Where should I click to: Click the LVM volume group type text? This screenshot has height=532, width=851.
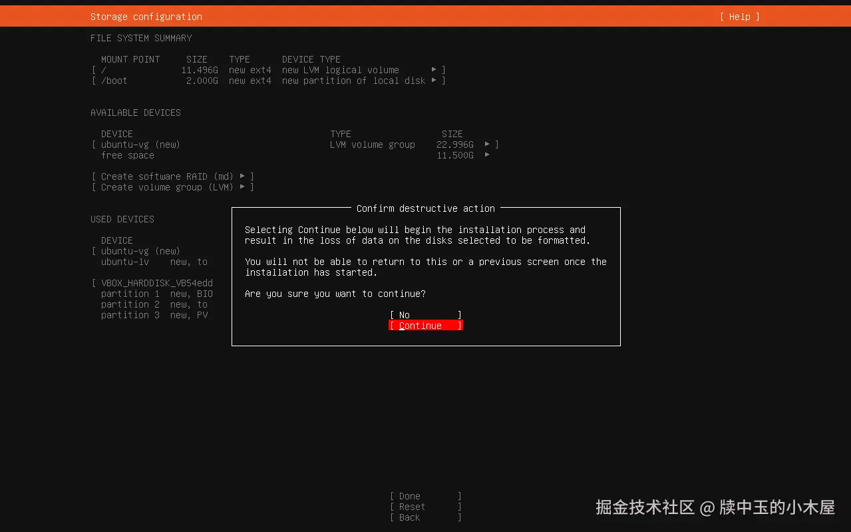[x=373, y=144]
